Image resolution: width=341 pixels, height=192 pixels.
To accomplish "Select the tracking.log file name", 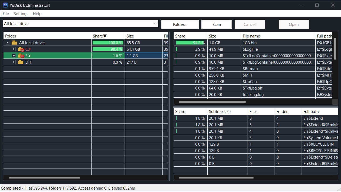I will coord(253,95).
